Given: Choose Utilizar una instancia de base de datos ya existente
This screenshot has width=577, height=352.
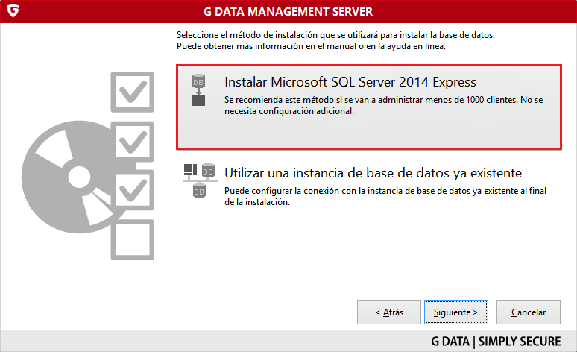Looking at the screenshot, I should coord(372,173).
